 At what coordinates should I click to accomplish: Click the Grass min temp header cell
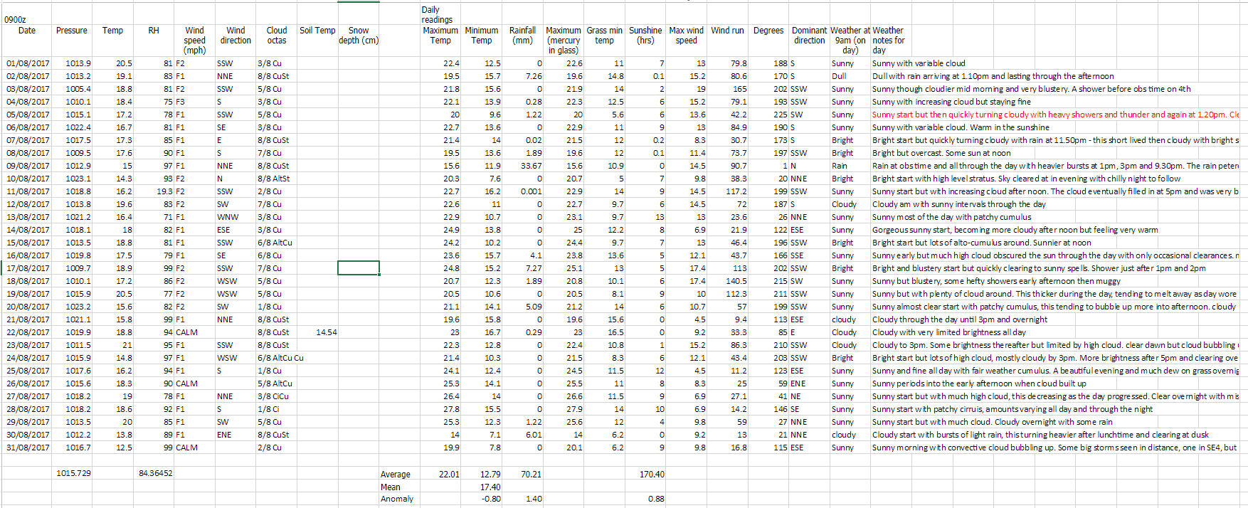[x=604, y=36]
